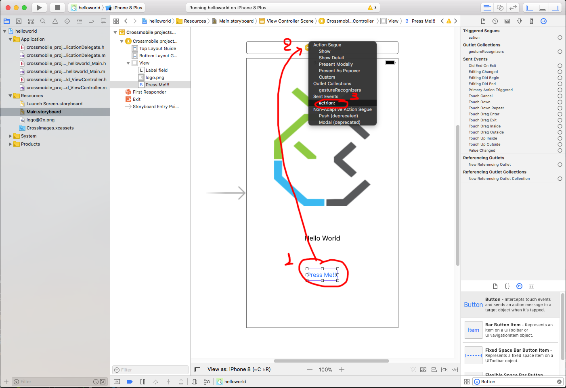Show the Connections inspector arrow icon
Image resolution: width=566 pixels, height=388 pixels.
544,21
